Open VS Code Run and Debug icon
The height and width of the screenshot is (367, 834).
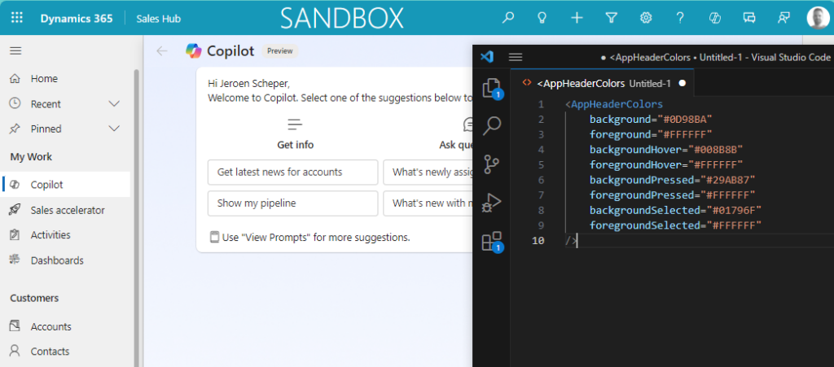pos(491,203)
